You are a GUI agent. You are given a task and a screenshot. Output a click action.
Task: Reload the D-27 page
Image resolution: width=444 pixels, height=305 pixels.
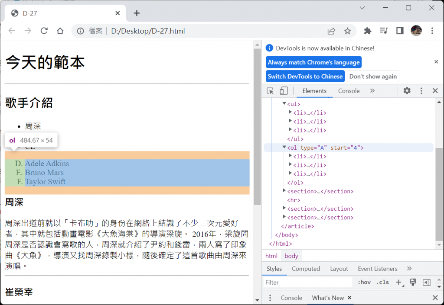[x=44, y=31]
